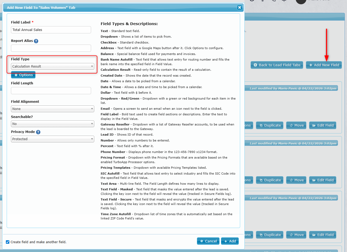Click the Report Alias input field
347x252 pixels.
pyautogui.click(x=51, y=48)
